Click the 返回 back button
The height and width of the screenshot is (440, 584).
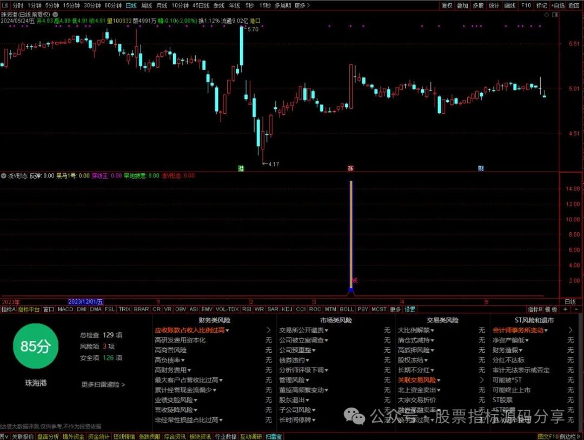(574, 5)
